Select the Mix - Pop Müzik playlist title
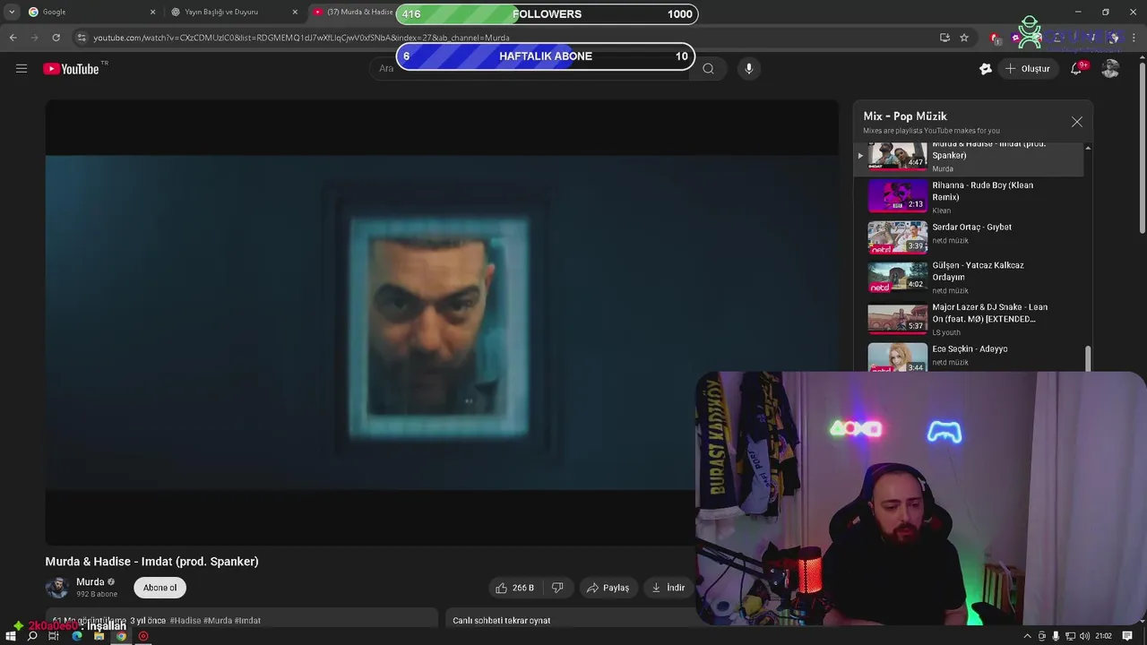Viewport: 1147px width, 645px height. tap(905, 116)
